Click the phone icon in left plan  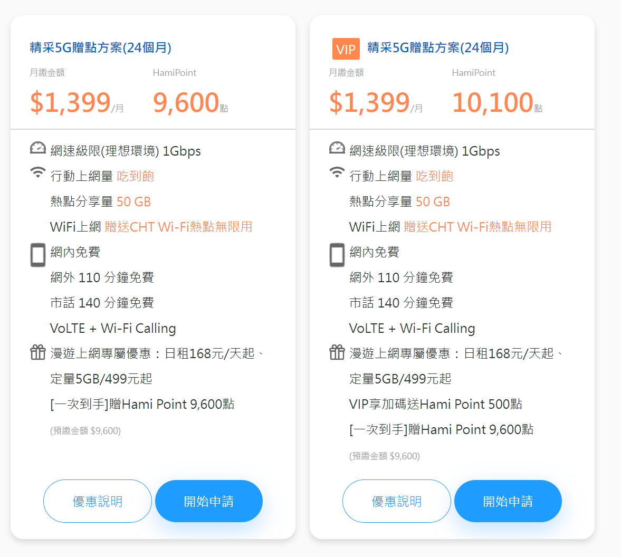coord(38,255)
